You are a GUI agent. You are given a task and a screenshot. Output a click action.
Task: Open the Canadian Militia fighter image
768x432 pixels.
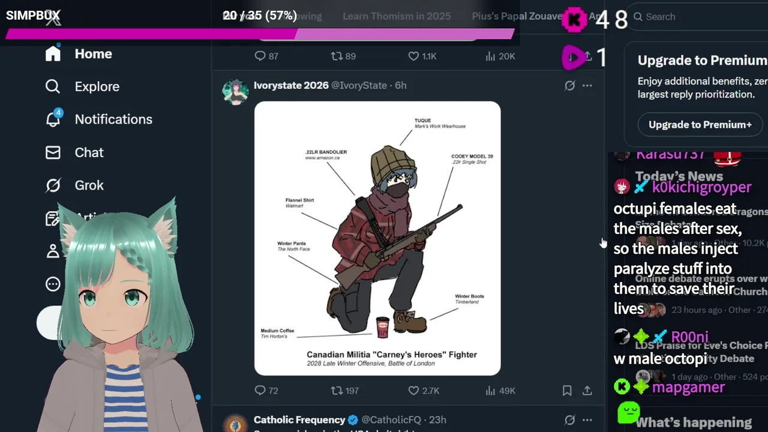[377, 238]
